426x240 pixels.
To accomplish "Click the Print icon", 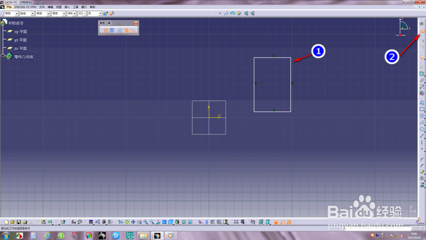I will 25,222.
